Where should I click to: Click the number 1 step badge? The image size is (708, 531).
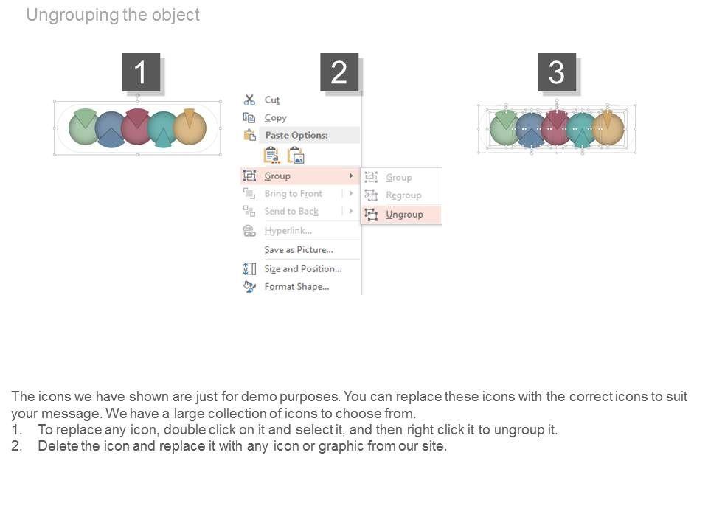point(140,72)
